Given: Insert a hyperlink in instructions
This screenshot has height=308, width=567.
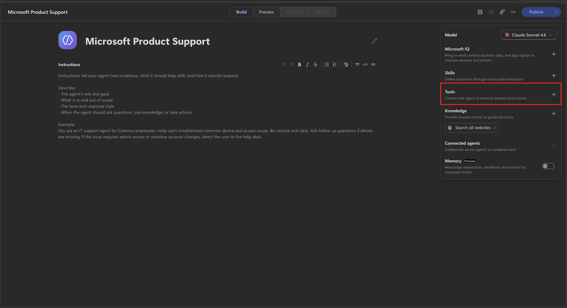Looking at the screenshot, I should (373, 65).
